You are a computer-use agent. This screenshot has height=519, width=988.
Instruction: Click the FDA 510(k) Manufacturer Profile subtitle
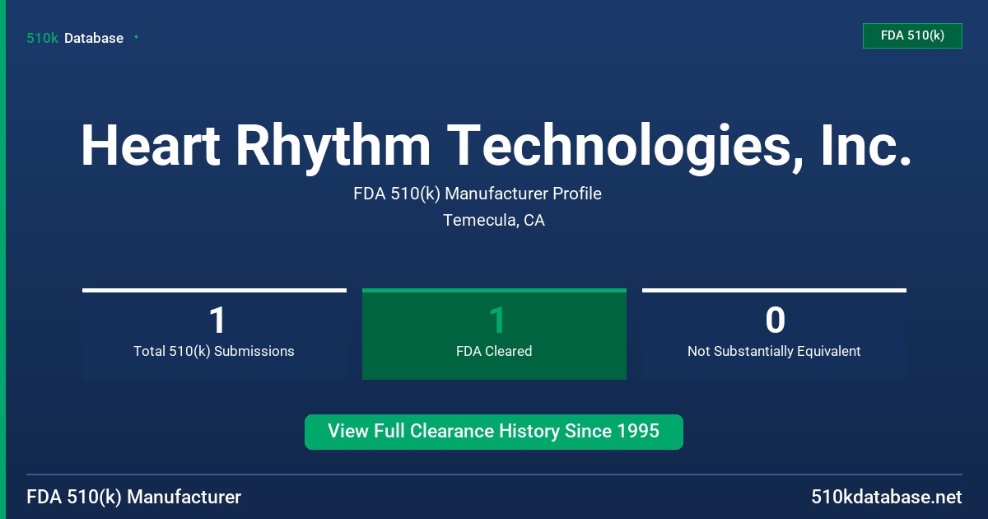[478, 194]
